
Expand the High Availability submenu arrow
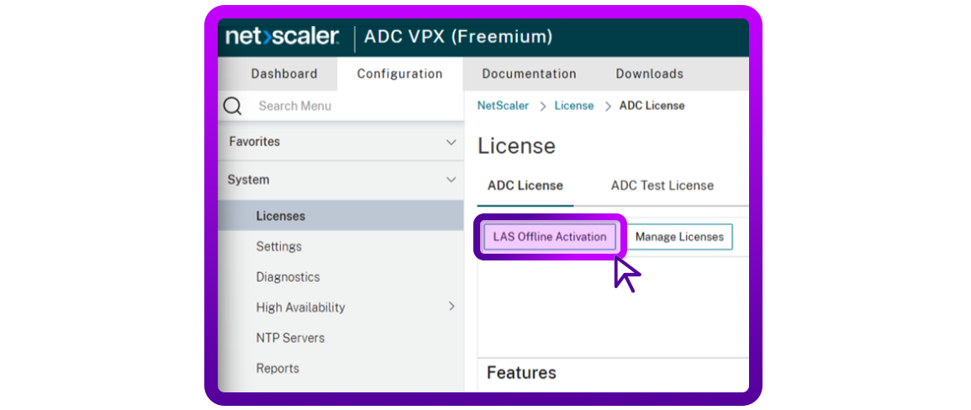tap(451, 307)
